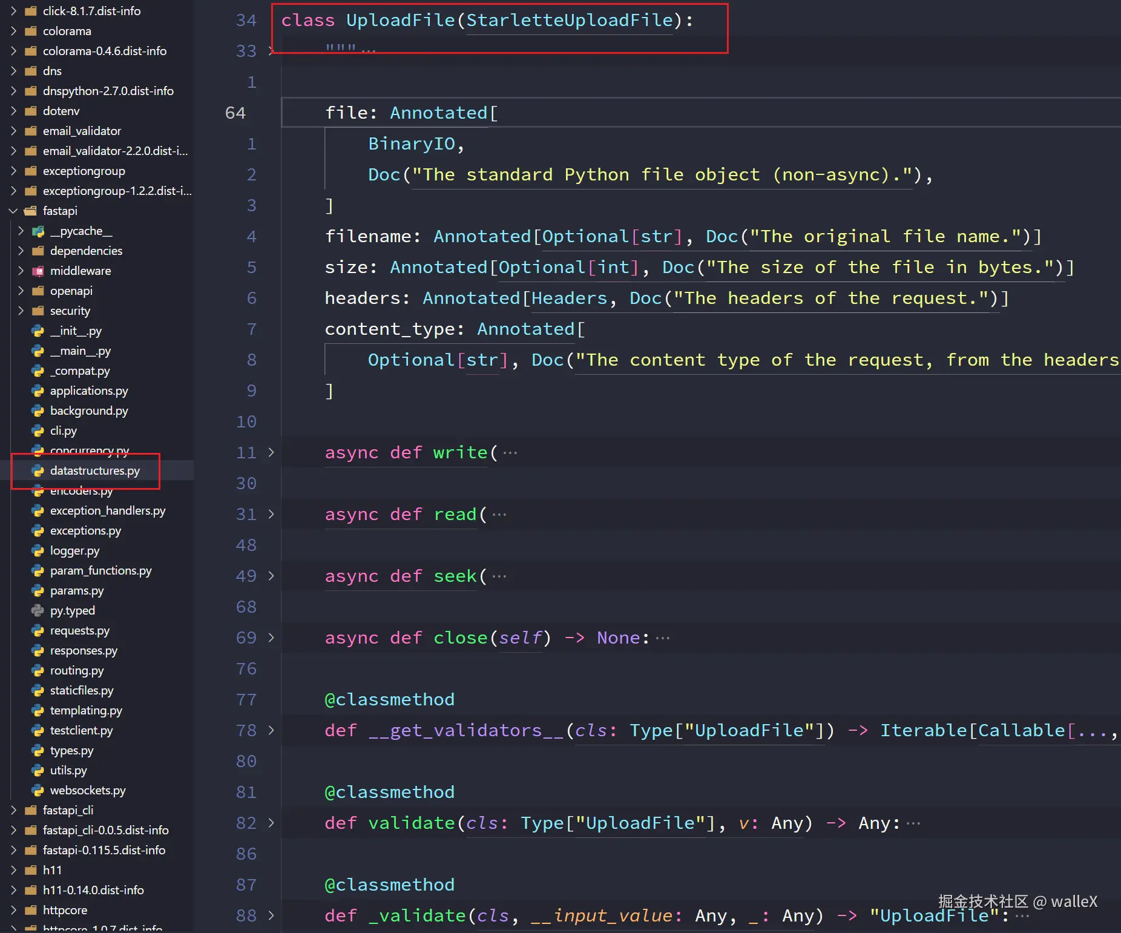The image size is (1121, 933).
Task: Unfold the validate classmethod at line 82
Action: (x=271, y=823)
